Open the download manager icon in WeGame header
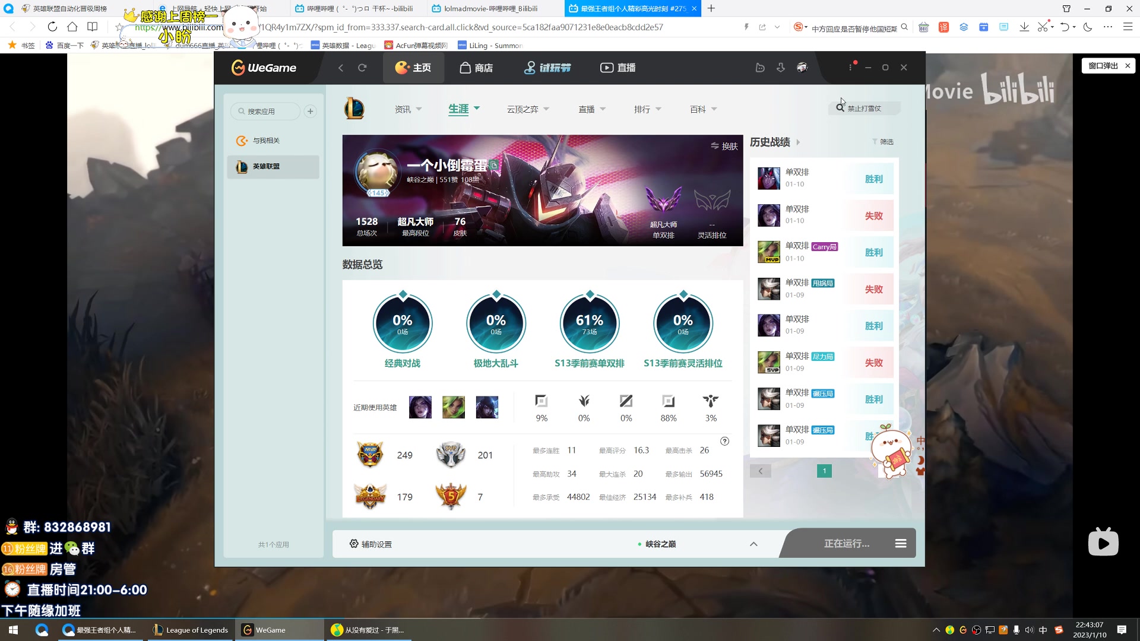The width and height of the screenshot is (1140, 641). (x=781, y=68)
